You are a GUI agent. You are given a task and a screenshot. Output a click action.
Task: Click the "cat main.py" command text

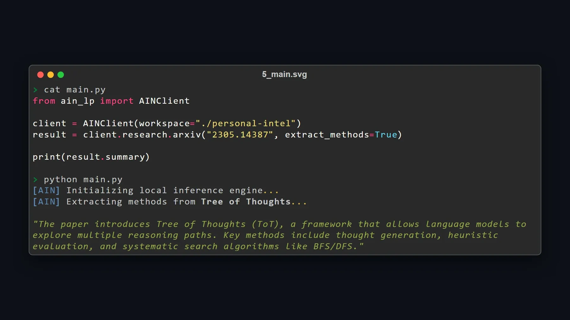(75, 90)
